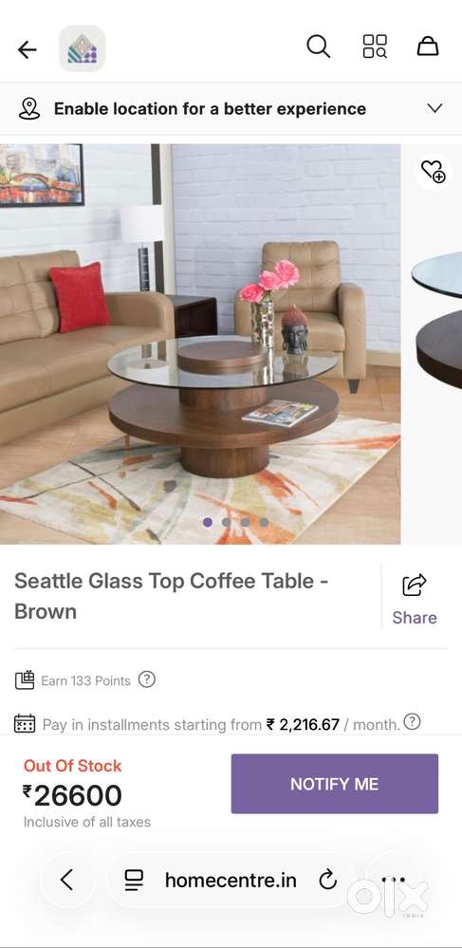Viewport: 462px width, 948px height.
Task: Open the Home Centre logo icon
Action: click(82, 48)
